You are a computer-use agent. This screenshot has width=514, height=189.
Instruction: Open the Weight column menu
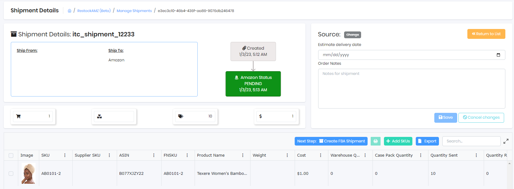point(287,155)
